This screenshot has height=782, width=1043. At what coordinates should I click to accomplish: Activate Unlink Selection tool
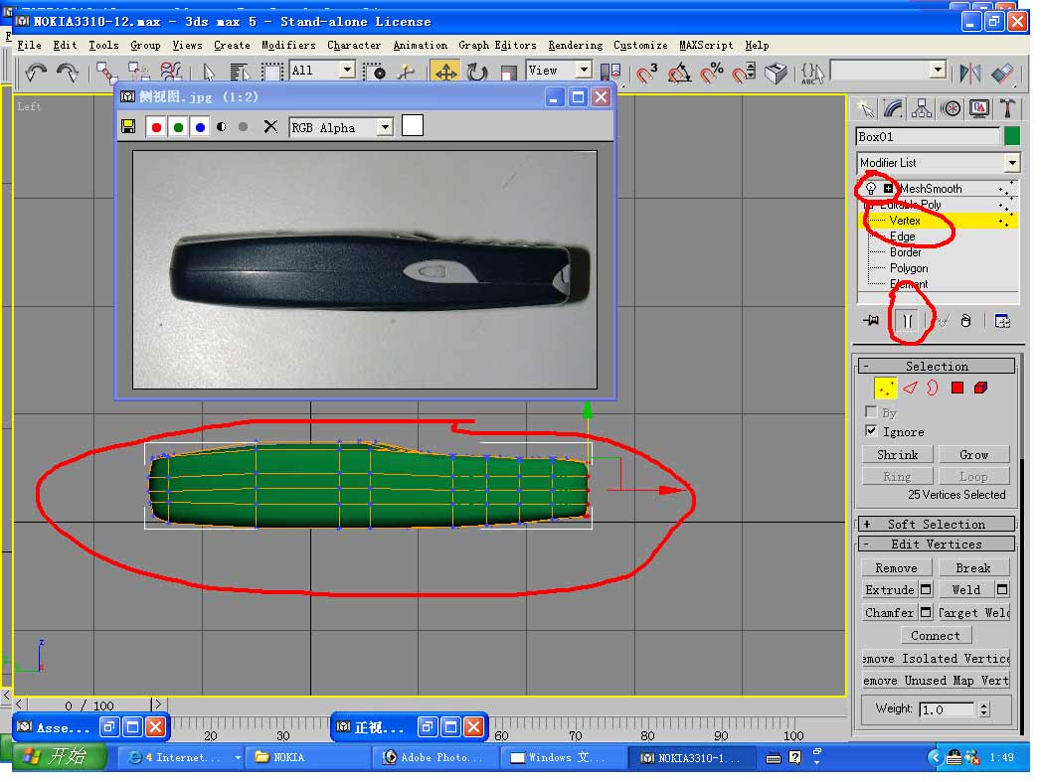point(138,72)
